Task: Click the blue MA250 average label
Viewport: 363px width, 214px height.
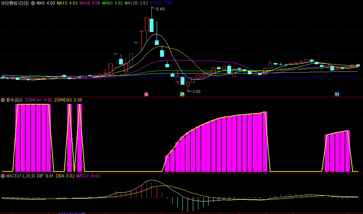Action: tap(161, 3)
